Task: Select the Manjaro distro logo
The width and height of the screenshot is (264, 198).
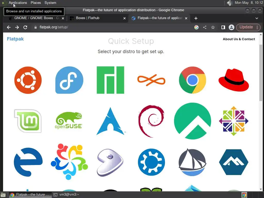Action: point(110,80)
